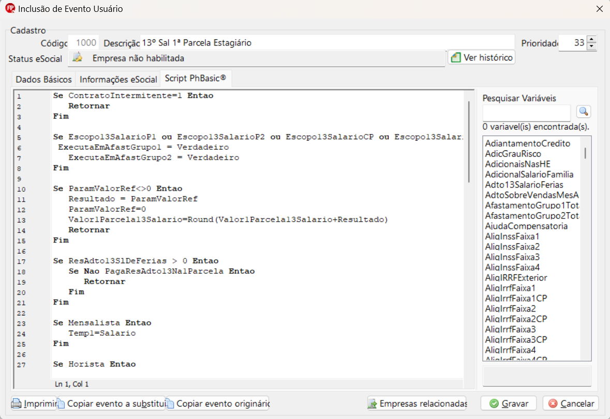This screenshot has width=610, height=419.
Task: Switch to the Dados Básicos tab
Action: tap(43, 79)
